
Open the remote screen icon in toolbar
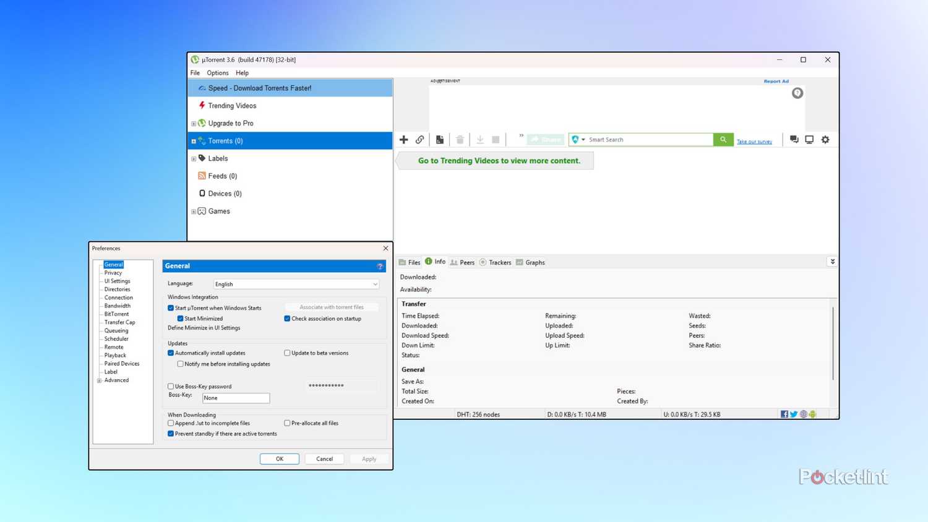pos(809,140)
